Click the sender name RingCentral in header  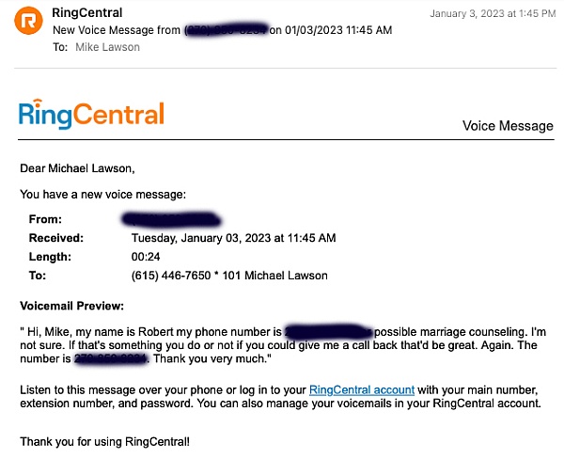click(x=87, y=13)
